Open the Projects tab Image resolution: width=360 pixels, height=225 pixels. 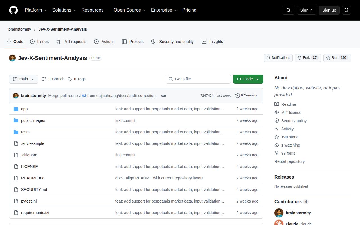(x=133, y=42)
